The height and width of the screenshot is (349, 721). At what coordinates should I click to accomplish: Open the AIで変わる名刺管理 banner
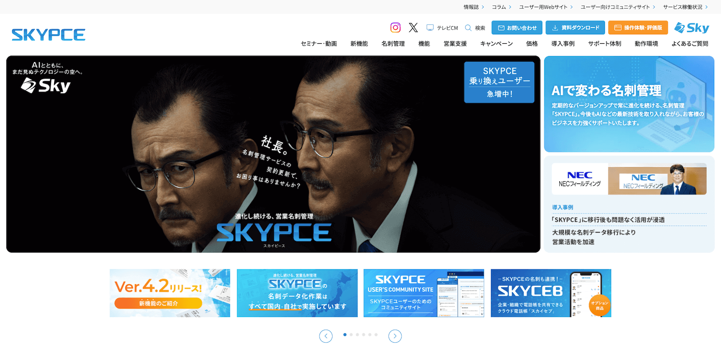tap(629, 104)
